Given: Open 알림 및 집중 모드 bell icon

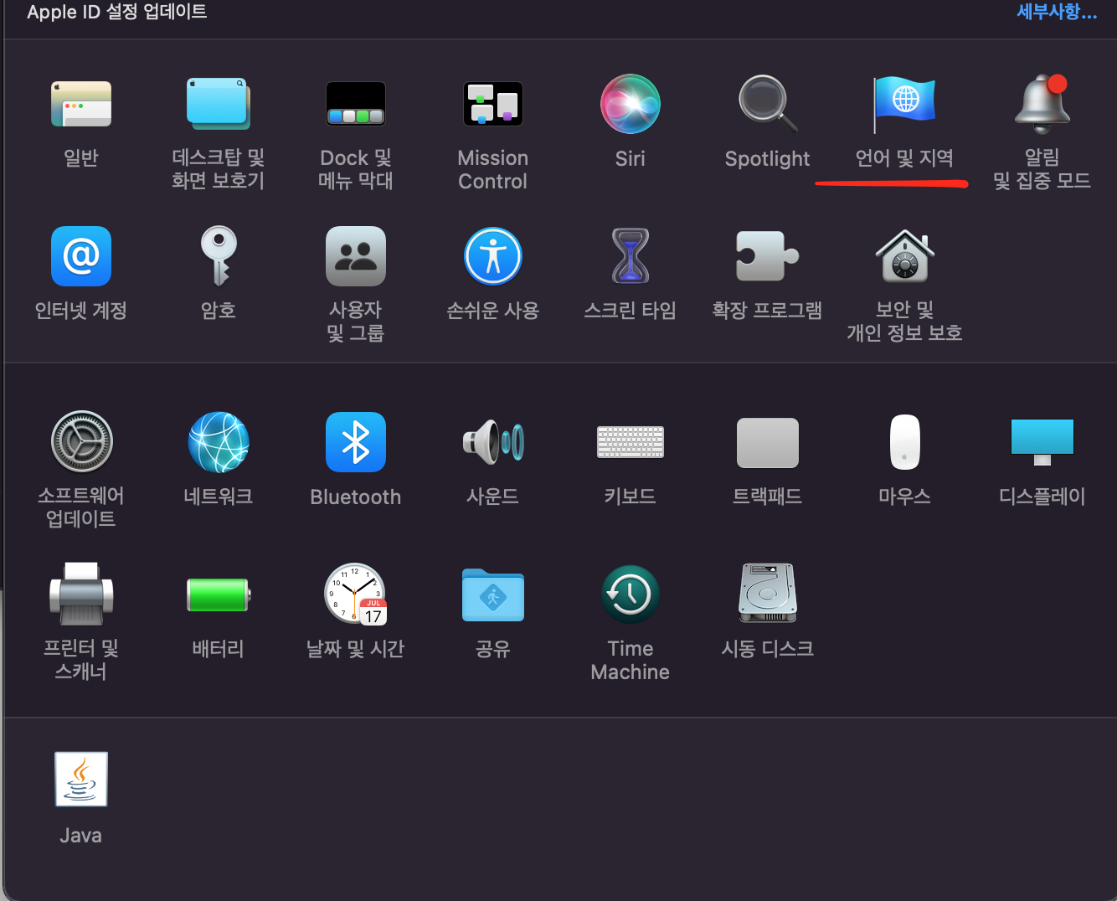Looking at the screenshot, I should [1042, 104].
